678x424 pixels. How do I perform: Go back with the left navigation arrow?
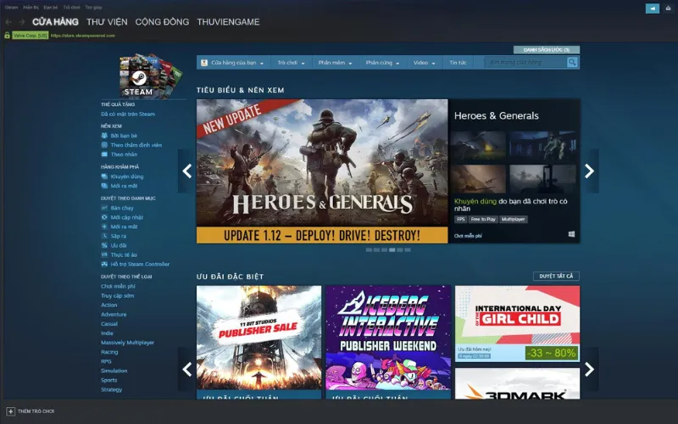point(8,22)
